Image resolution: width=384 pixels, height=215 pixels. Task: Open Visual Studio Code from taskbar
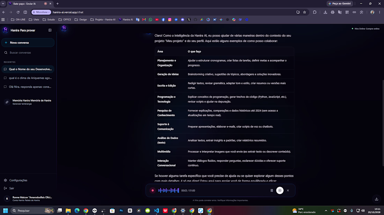tap(156, 210)
